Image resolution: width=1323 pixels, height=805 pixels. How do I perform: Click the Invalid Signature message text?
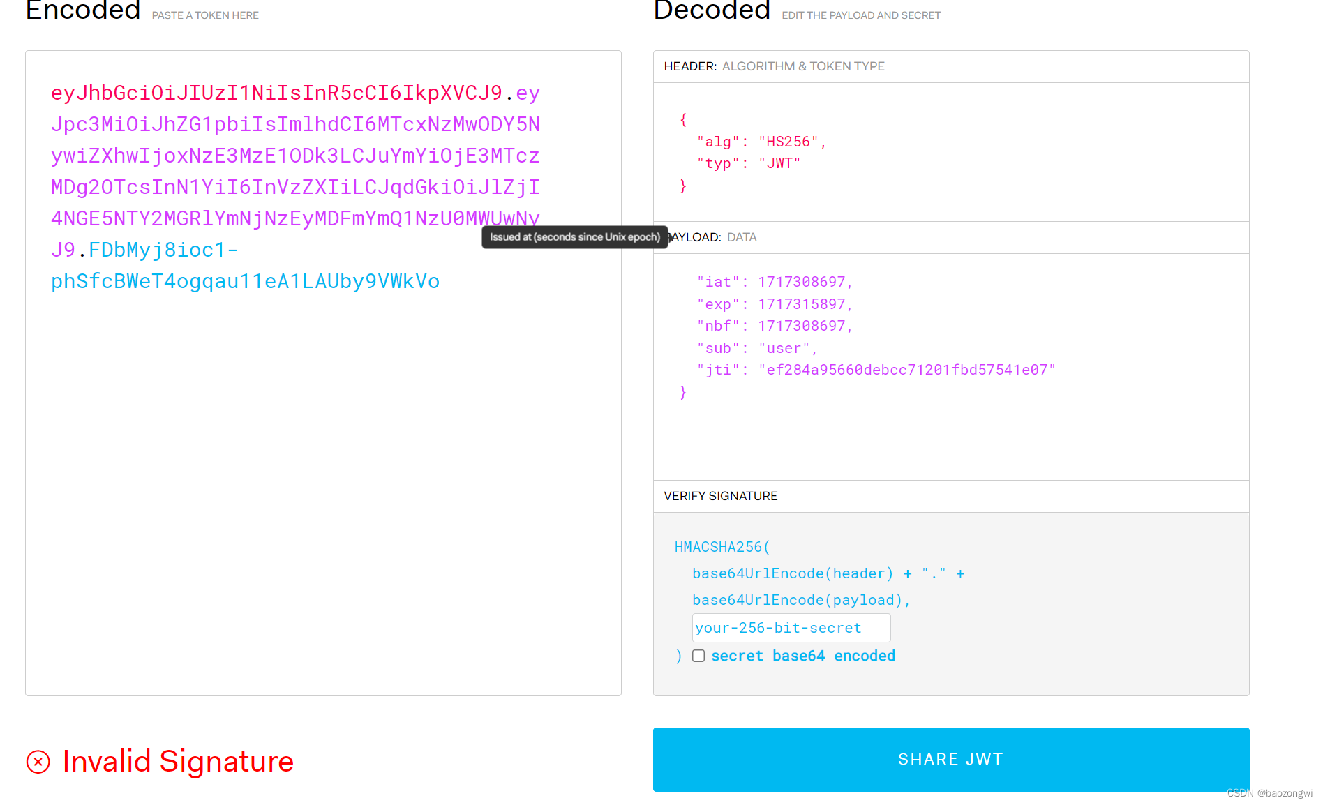(178, 761)
